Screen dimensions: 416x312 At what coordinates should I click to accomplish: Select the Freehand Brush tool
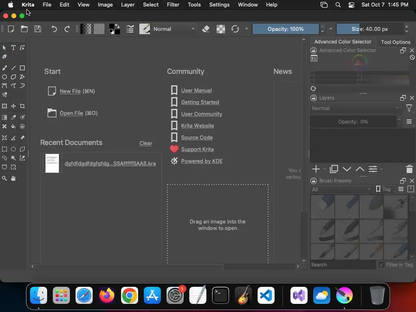(4, 68)
